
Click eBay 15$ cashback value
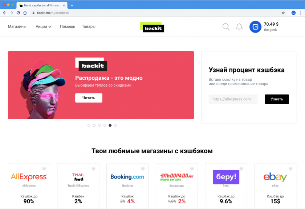[275, 201]
